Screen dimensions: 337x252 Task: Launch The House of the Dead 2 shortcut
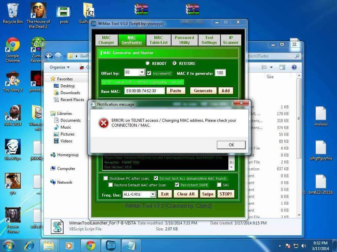(x=38, y=15)
